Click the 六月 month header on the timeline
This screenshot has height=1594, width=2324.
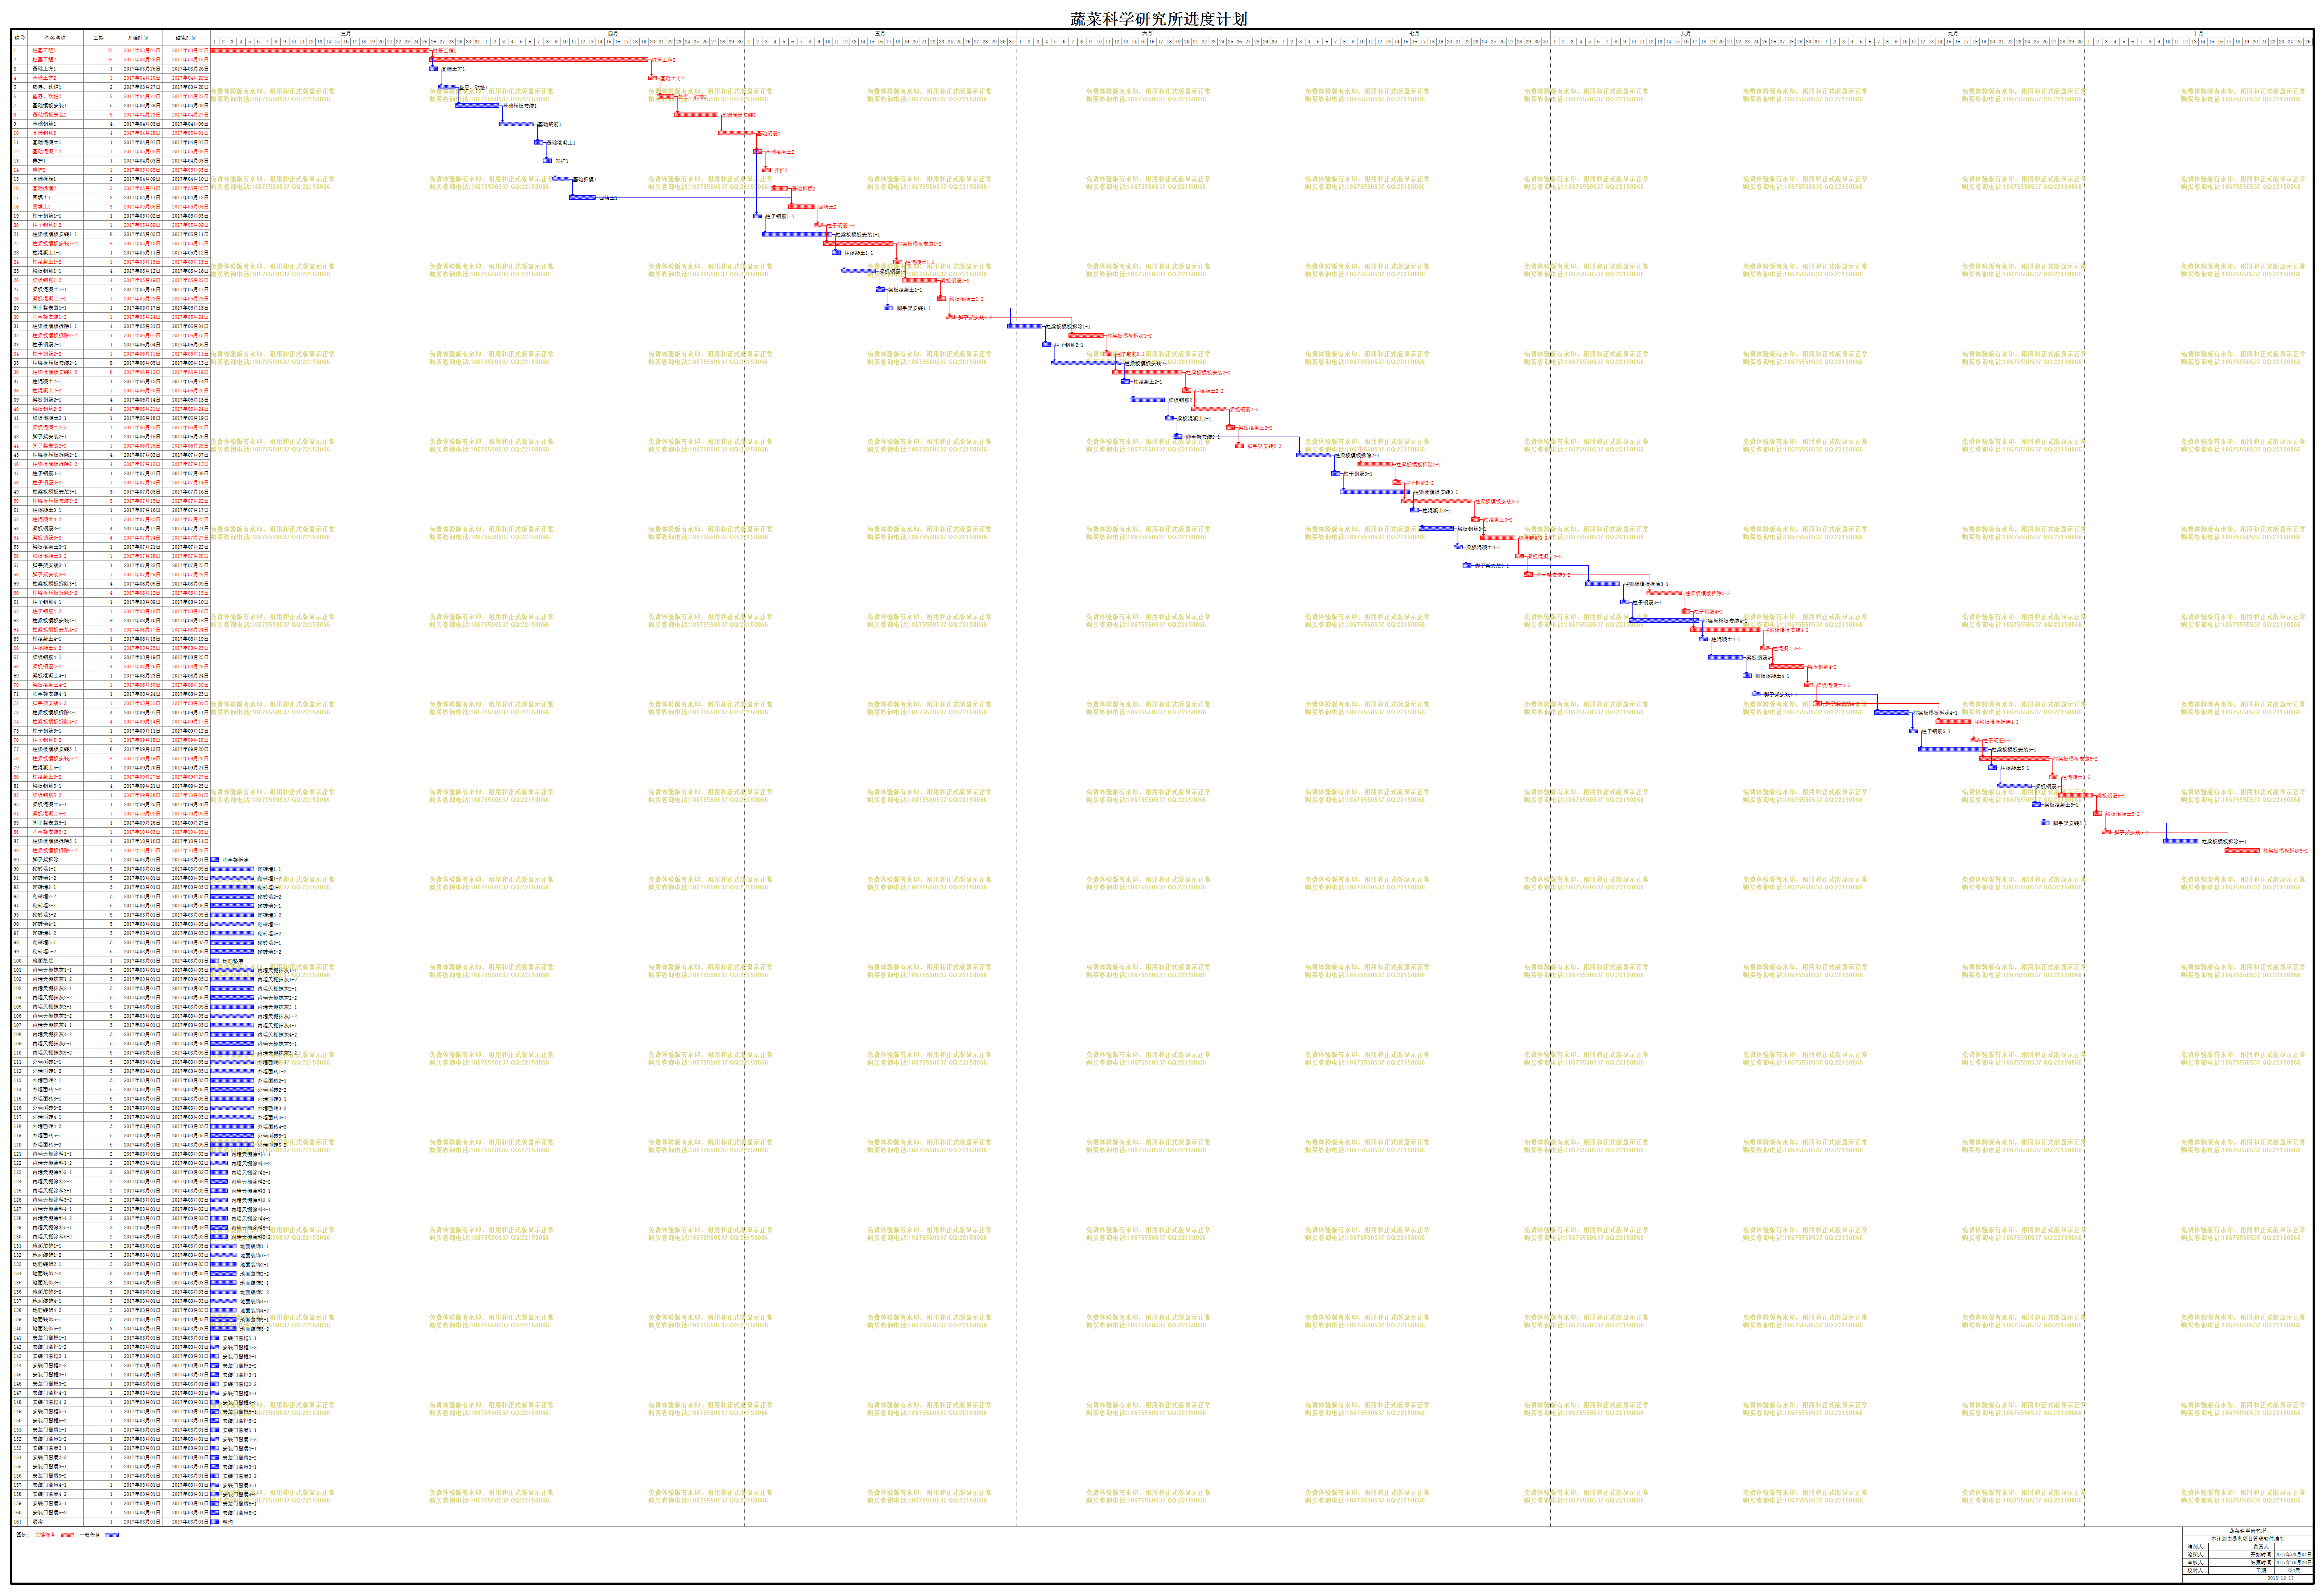click(1147, 34)
